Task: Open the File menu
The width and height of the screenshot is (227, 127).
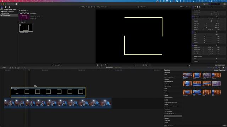Action: tap(15, 1)
